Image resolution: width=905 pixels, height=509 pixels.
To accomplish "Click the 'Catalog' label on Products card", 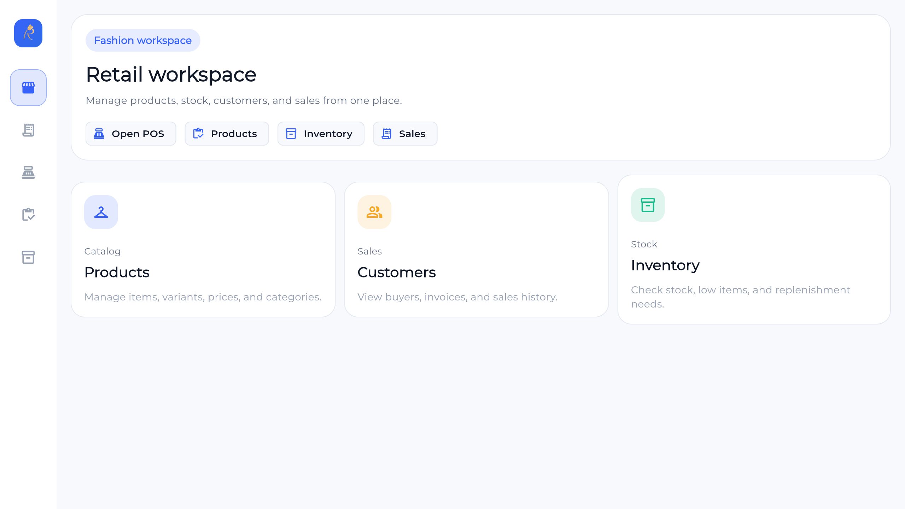I will point(103,251).
